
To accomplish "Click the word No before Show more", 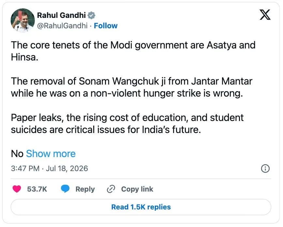I will pyautogui.click(x=17, y=154).
